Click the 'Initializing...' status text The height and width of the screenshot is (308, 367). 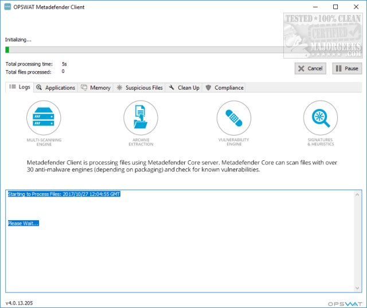click(x=18, y=40)
